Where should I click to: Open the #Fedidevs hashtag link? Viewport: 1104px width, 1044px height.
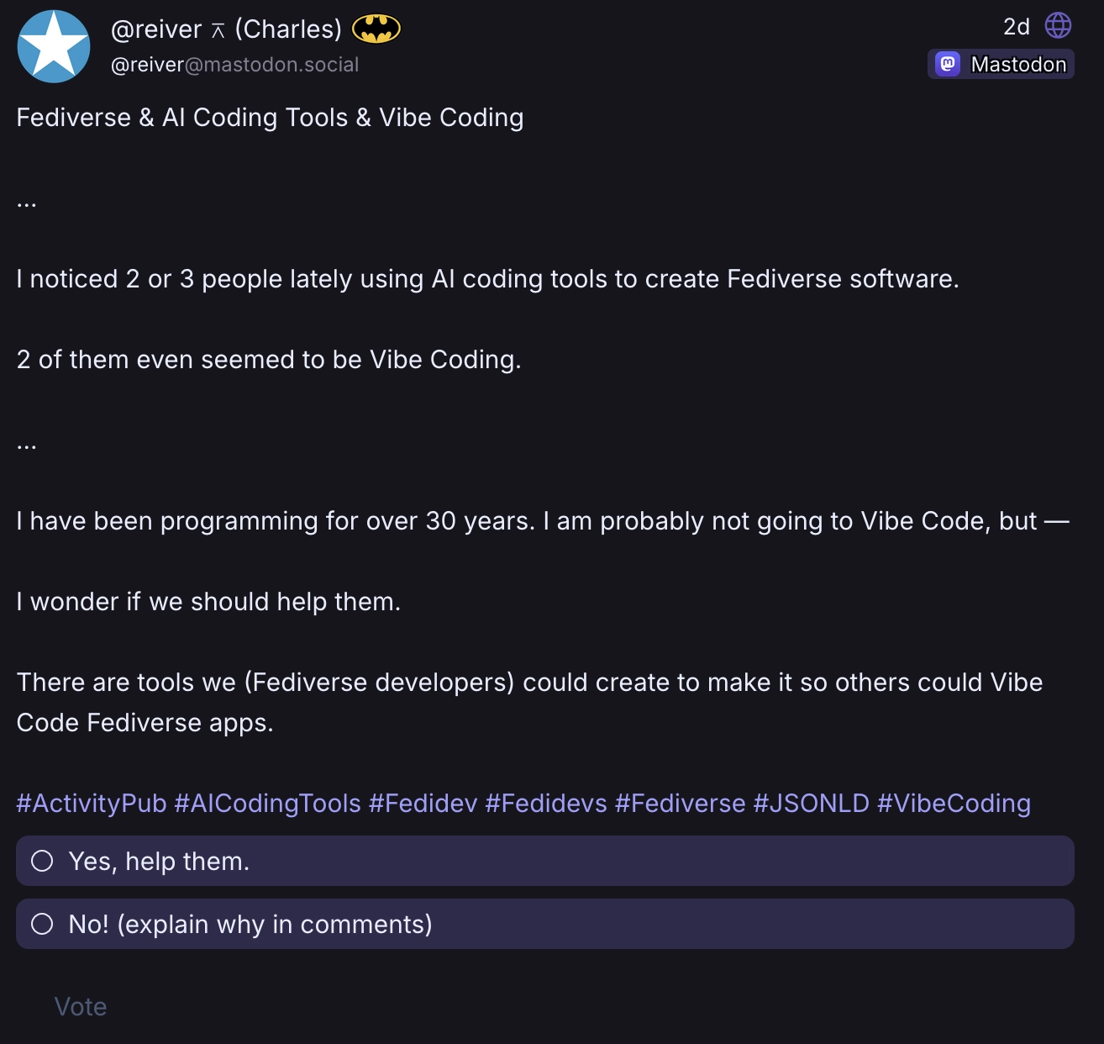click(545, 804)
